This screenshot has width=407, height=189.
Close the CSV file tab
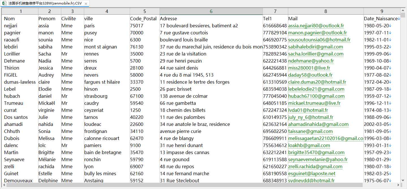[x=86, y=3]
